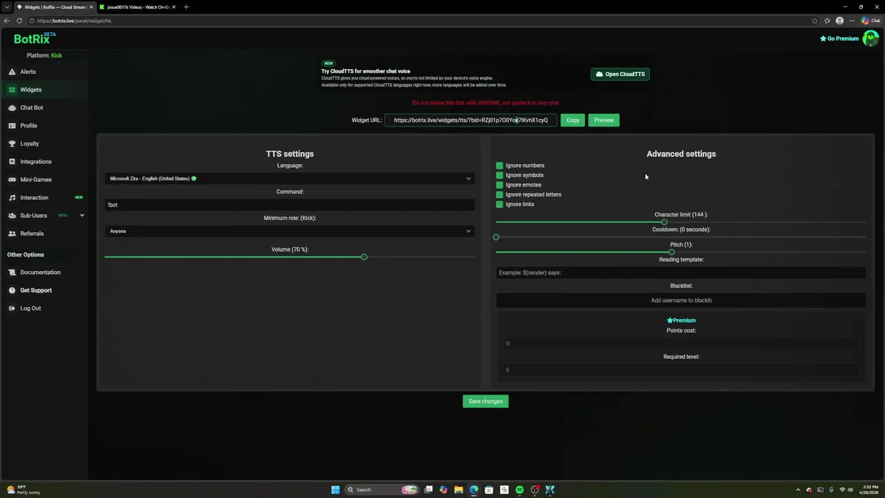Open the Chat Bot robot icon
This screenshot has height=498, width=885.
(12, 108)
